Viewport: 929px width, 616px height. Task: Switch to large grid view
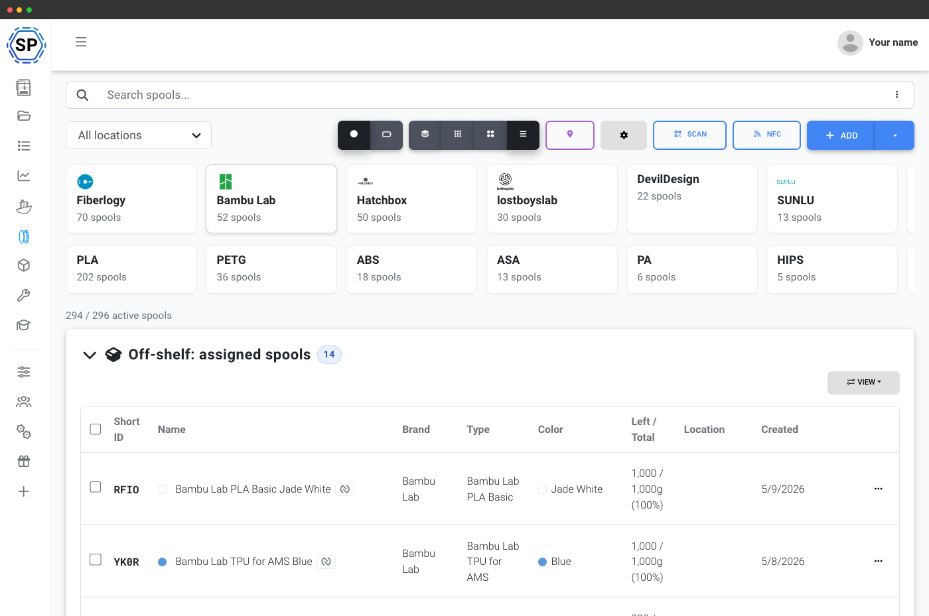click(x=490, y=135)
